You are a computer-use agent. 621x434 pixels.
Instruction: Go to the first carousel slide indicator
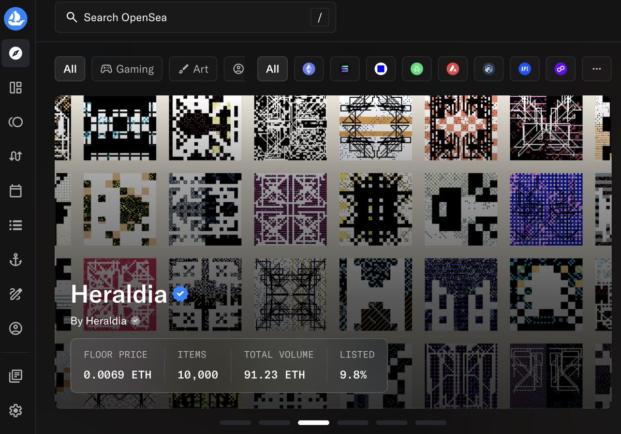235,423
